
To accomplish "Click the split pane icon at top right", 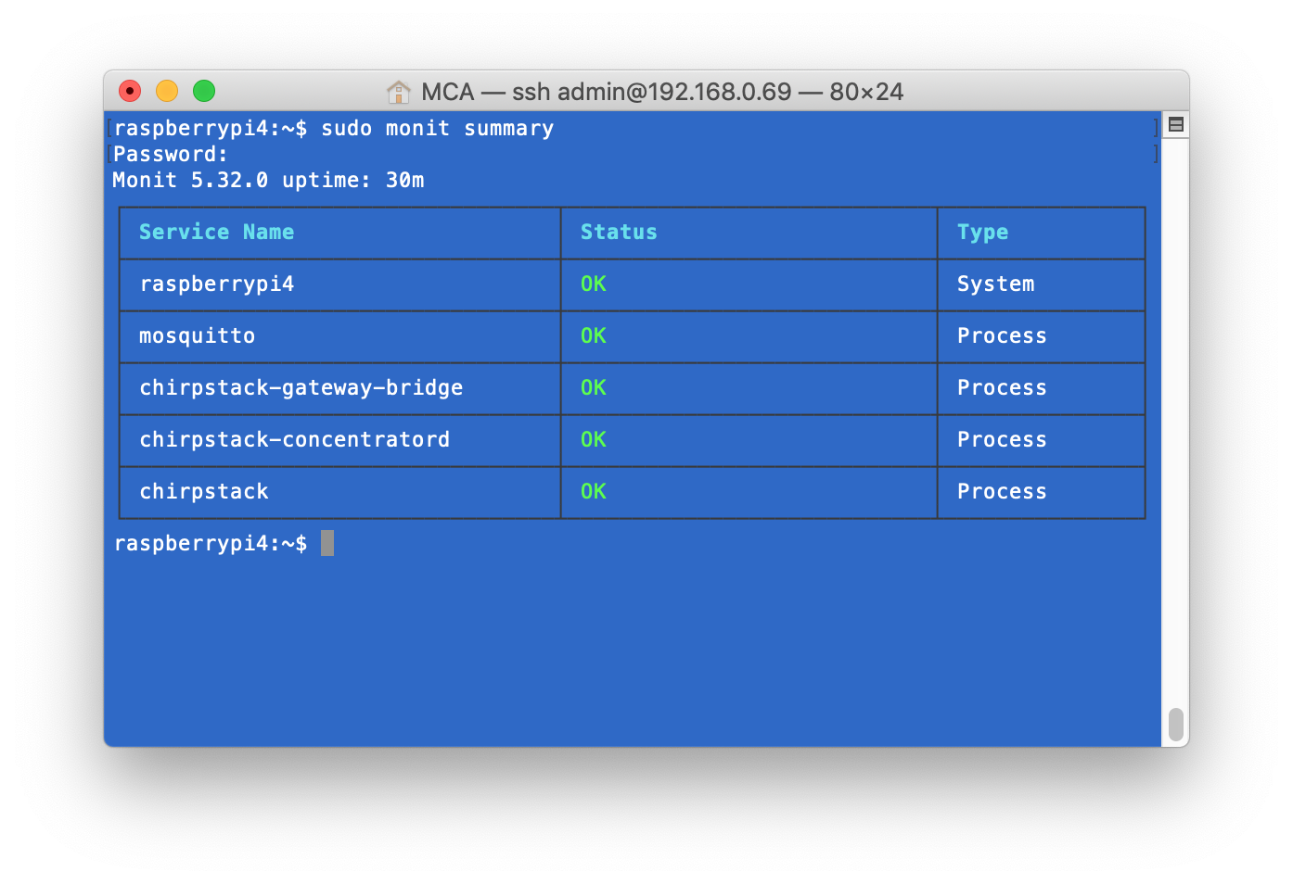I will (x=1176, y=124).
